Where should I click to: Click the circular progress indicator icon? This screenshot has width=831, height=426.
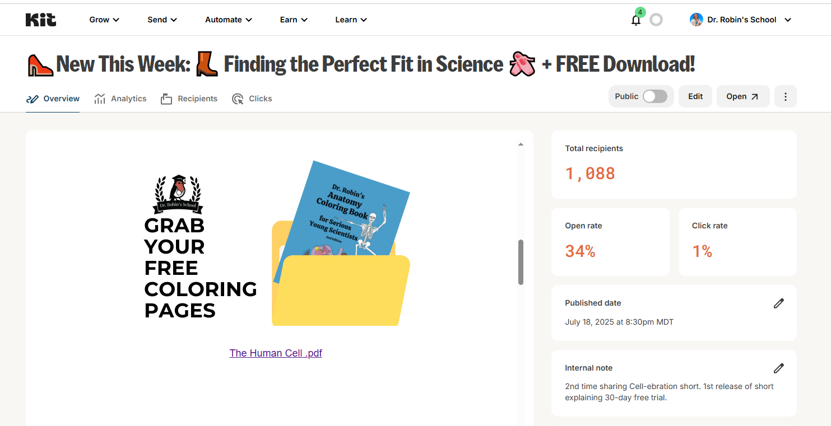[x=656, y=20]
